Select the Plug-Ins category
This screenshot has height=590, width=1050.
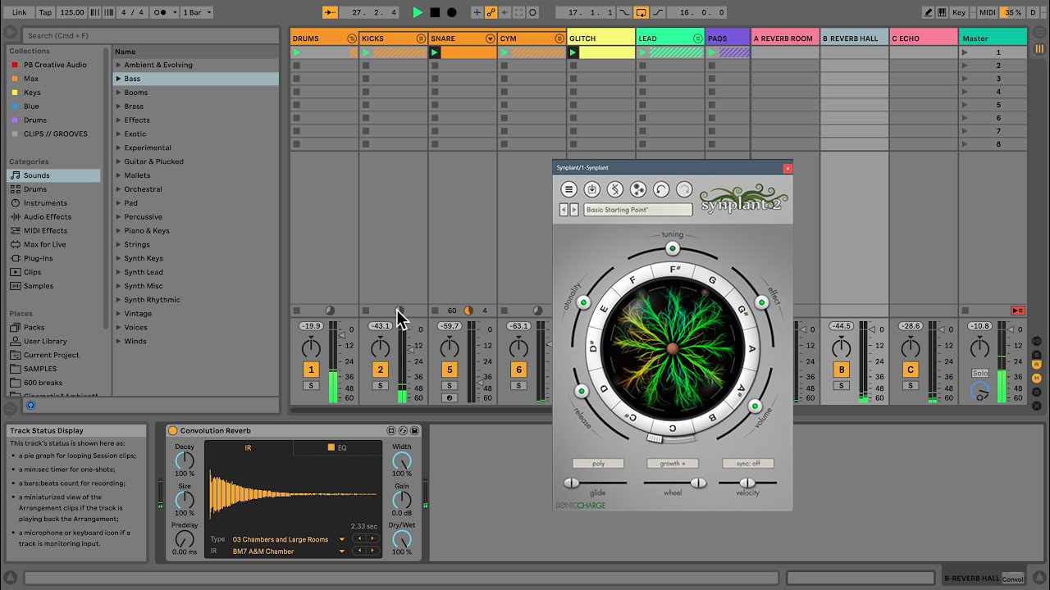click(x=53, y=258)
